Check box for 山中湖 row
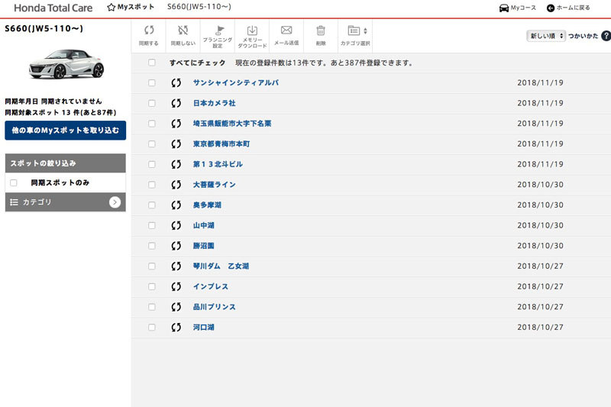611x407 pixels. click(x=151, y=225)
